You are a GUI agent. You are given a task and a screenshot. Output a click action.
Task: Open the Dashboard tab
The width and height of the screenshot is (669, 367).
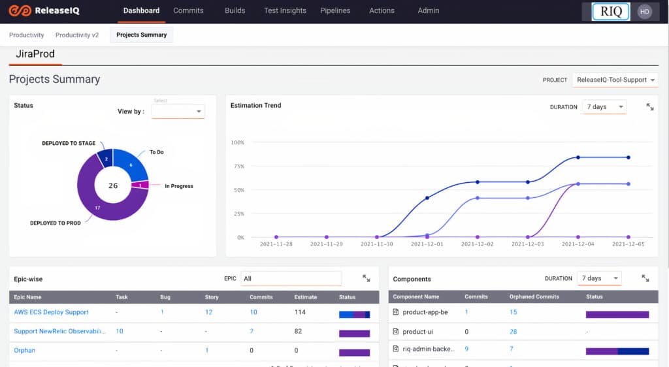(x=141, y=10)
